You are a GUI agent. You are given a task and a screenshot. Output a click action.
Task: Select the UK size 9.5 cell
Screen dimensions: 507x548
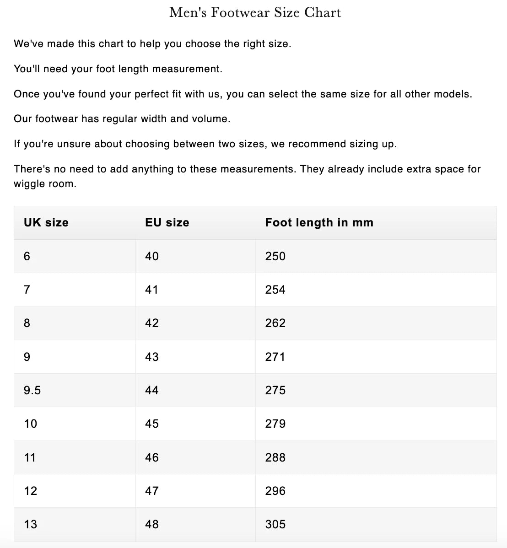32,390
